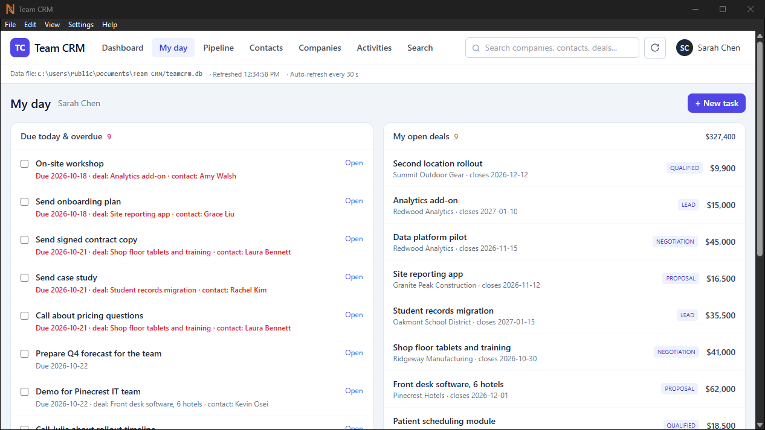
Task: Open the Student records migration deal
Action: (x=564, y=315)
